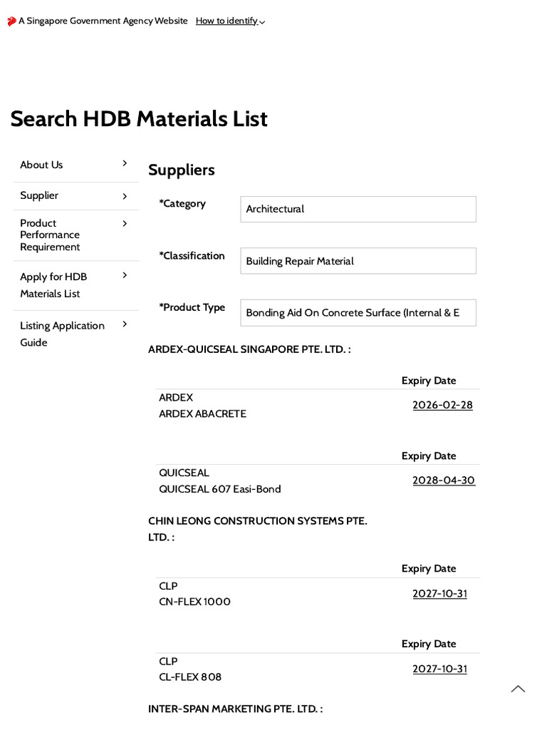This screenshot has width=547, height=730.
Task: Click QUICSEAL 607 Easi-Bond expiry date 2028-04-30
Action: (x=443, y=480)
